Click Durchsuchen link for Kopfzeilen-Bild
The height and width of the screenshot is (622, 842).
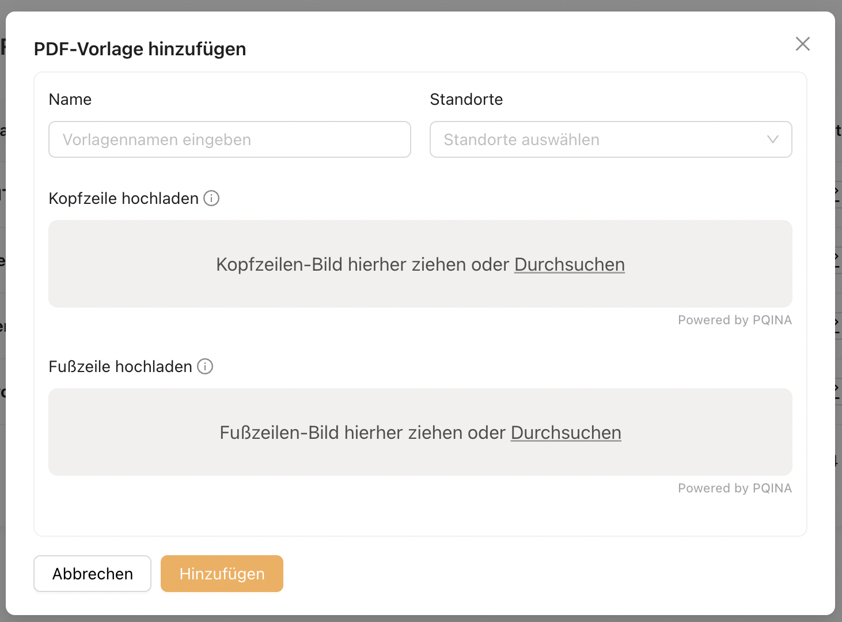570,264
